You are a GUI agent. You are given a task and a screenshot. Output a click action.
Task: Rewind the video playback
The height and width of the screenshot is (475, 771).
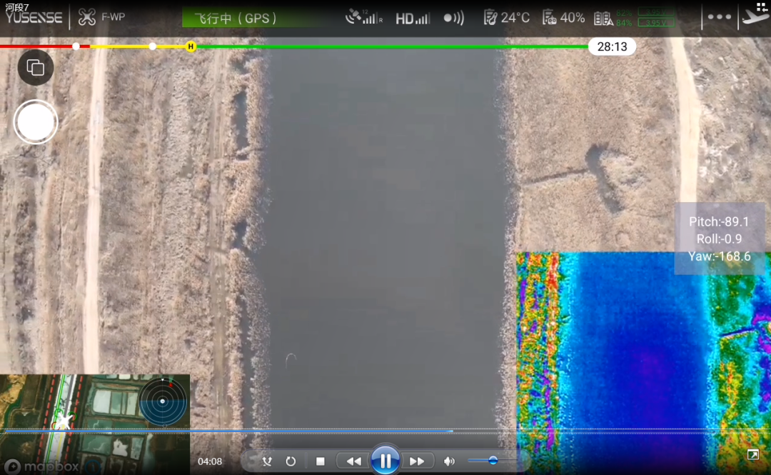click(353, 461)
